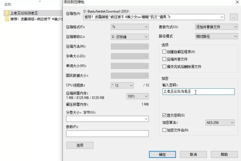Image resolution: width=241 pixels, height=161 pixels.
Task: Uncheck 显示密码 checkbox
Action: coord(164,115)
